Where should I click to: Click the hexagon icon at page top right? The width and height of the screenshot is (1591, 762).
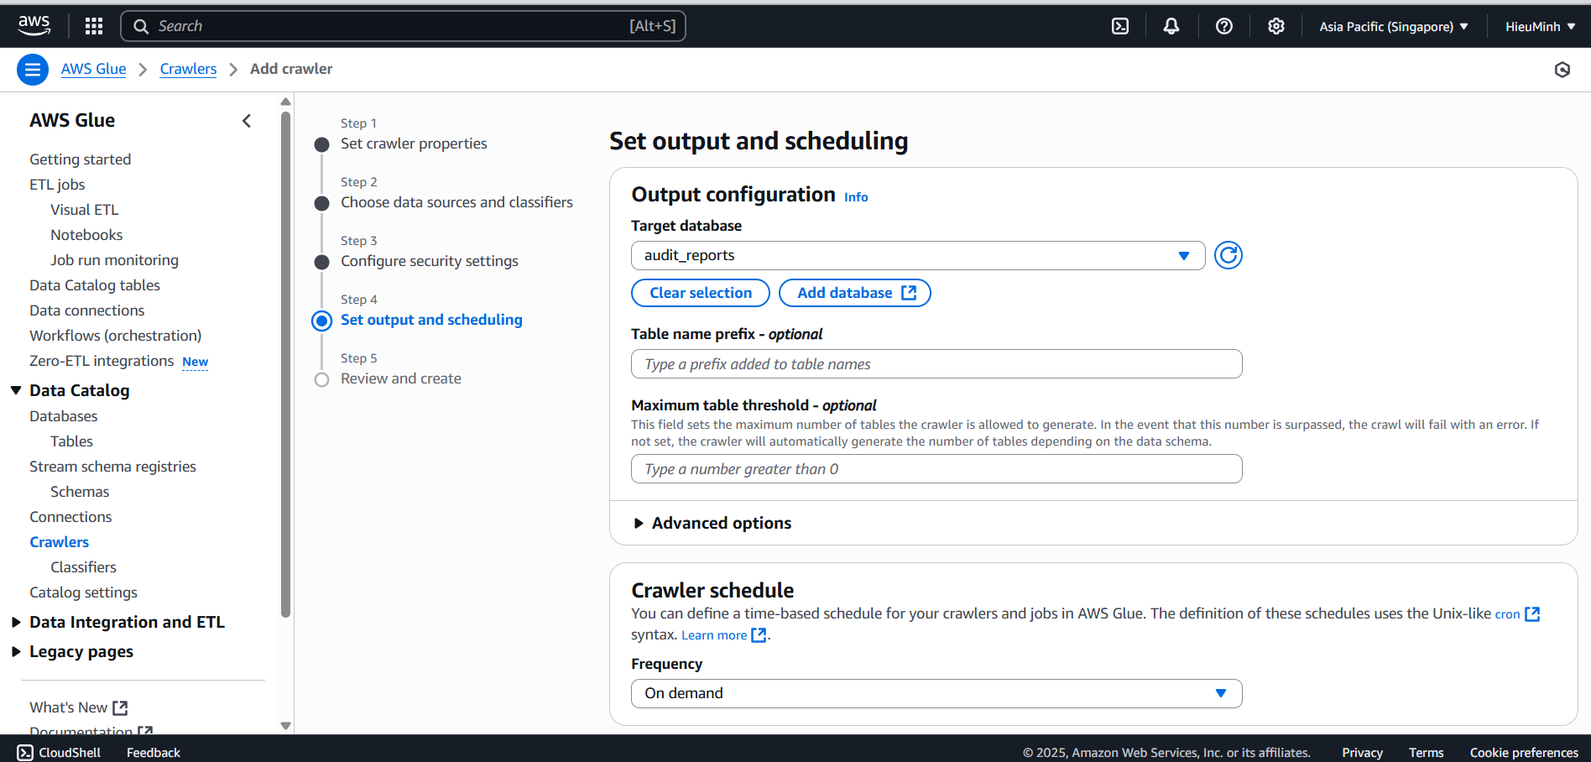(1562, 70)
